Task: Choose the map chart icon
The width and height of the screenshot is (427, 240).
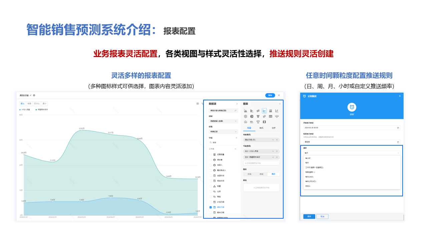Action: point(264,122)
